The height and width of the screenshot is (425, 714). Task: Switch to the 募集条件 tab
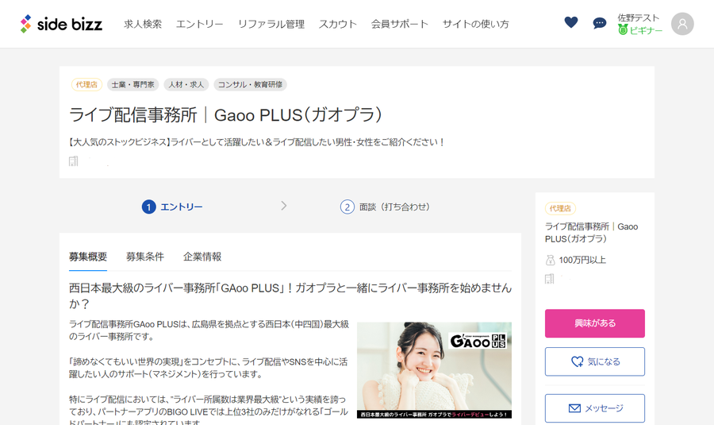[x=145, y=257]
